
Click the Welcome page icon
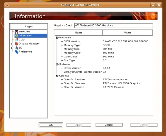17,32
